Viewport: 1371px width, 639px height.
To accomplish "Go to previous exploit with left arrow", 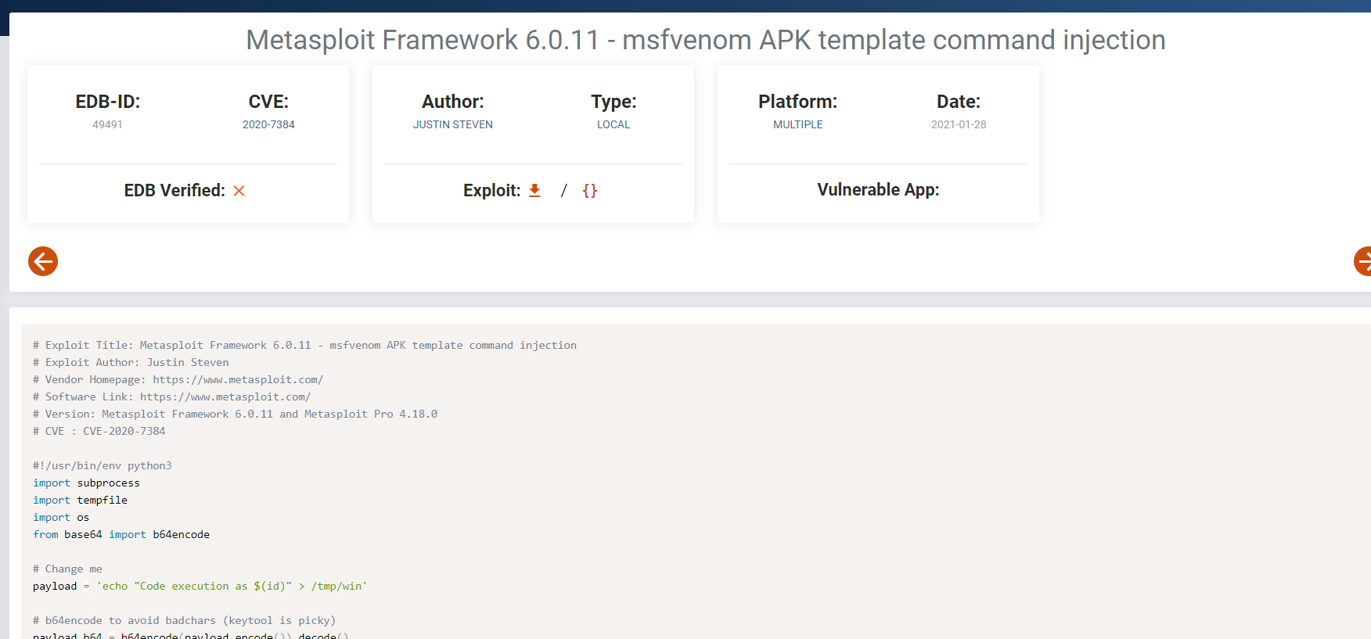I will point(43,261).
